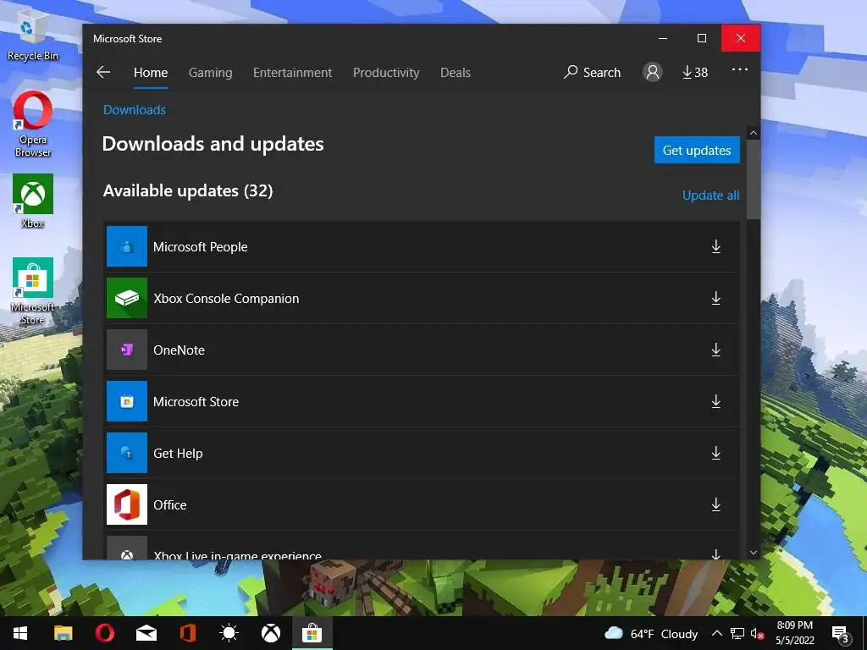
Task: Click the Available updates (32) heading
Action: pyautogui.click(x=188, y=190)
